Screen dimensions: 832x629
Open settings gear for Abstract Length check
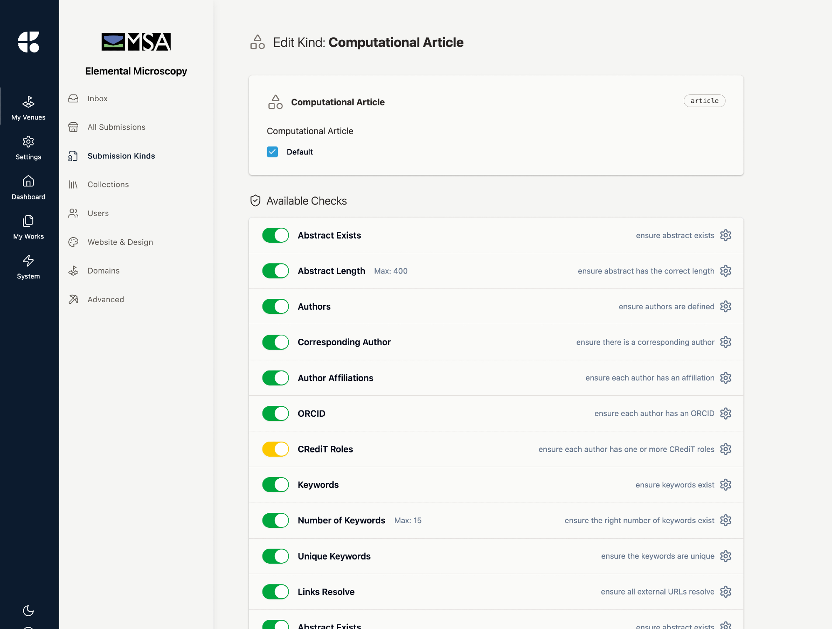pyautogui.click(x=726, y=271)
